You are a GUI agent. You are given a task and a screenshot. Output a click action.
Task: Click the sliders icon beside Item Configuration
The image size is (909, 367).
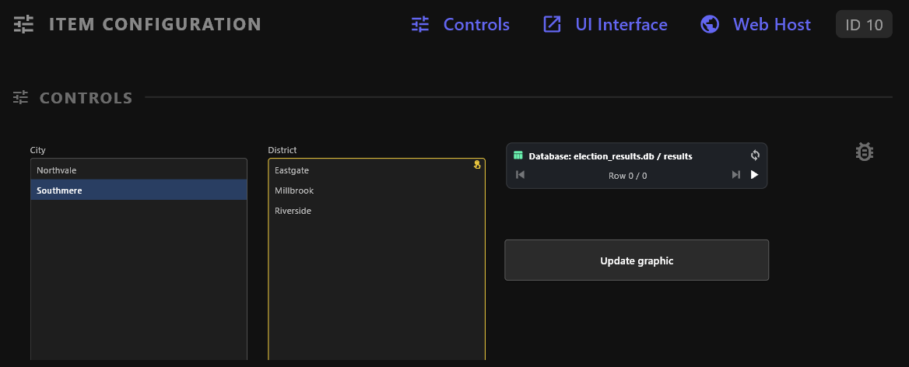click(x=24, y=24)
